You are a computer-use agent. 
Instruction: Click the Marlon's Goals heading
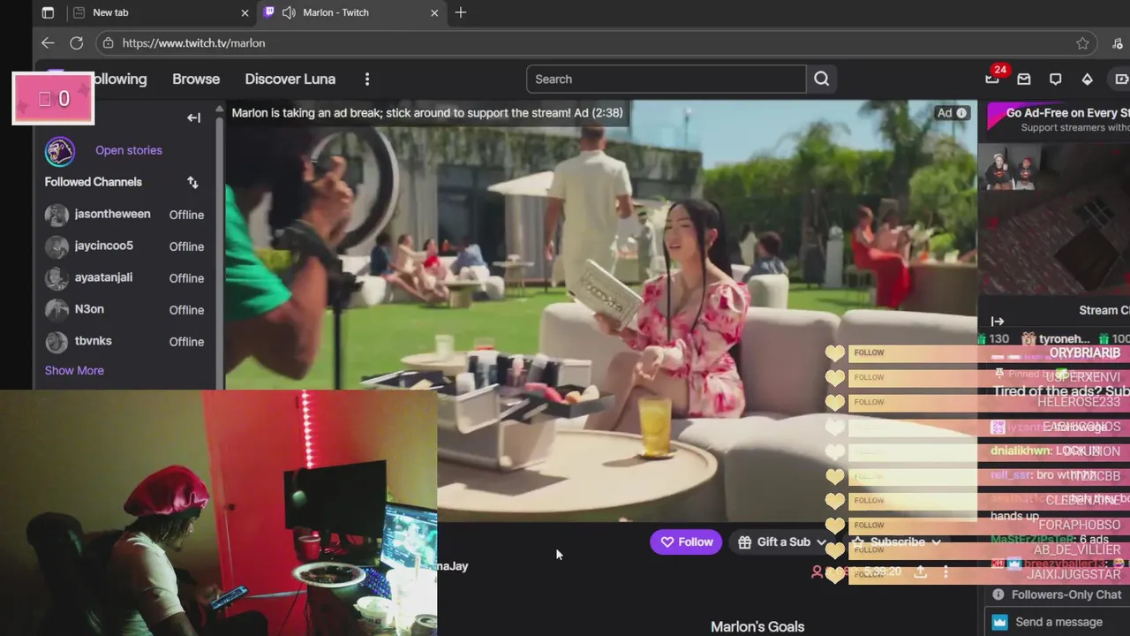click(757, 626)
